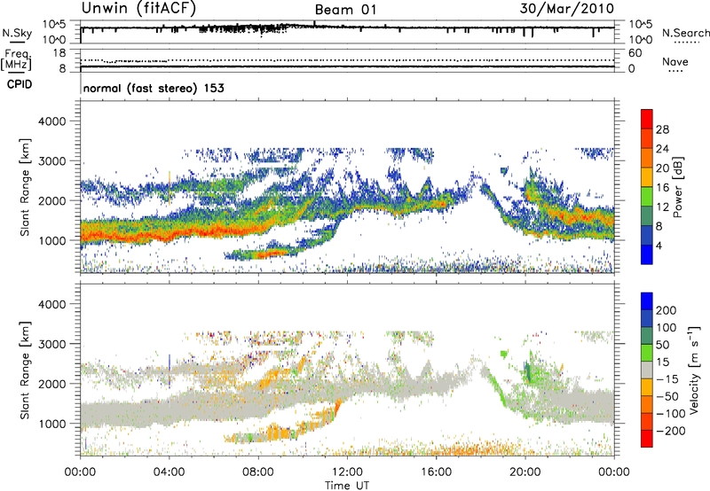
Task: Pick the yellow segment between 16 and 20 dB
Action: [647, 177]
